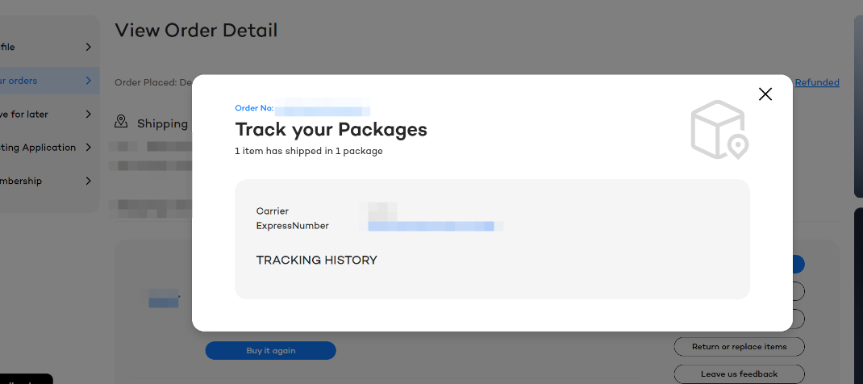
Task: Select the orders sidebar menu item
Action: pos(20,81)
